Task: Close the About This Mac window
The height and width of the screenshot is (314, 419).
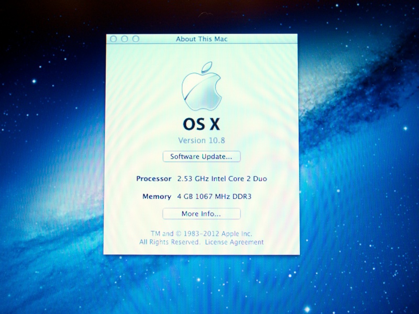Action: tap(113, 39)
